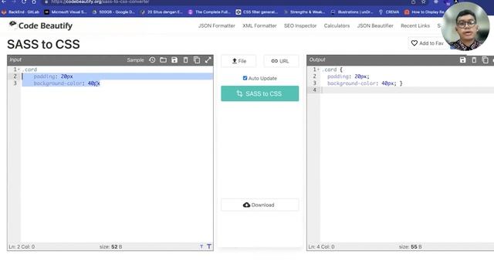Click '.card' on Input line 1
Viewport: 494px width, 278px height.
(29, 69)
